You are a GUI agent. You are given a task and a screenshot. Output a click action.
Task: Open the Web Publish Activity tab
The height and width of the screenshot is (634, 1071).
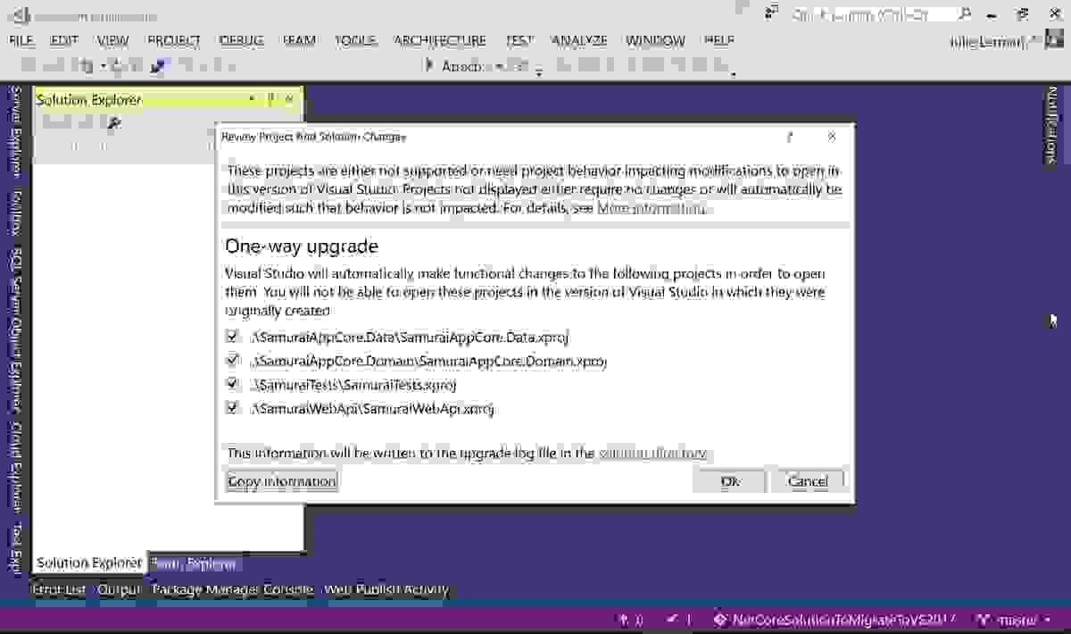tap(386, 589)
